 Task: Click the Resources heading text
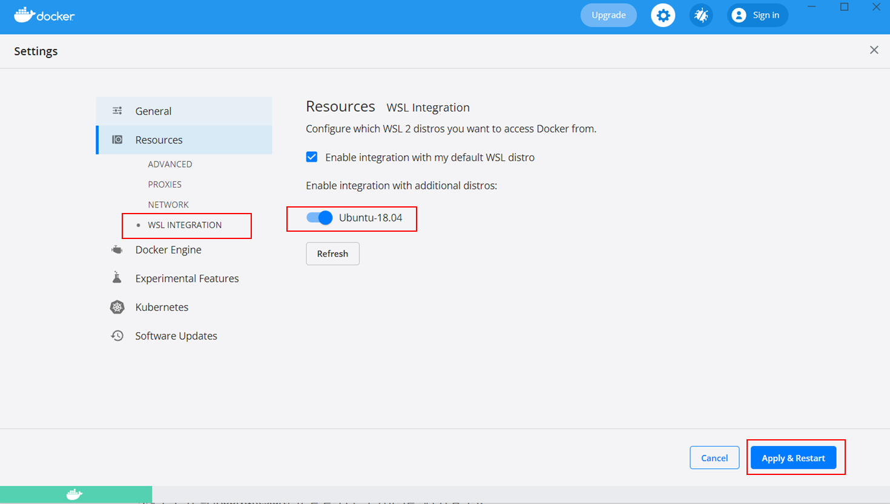click(340, 106)
